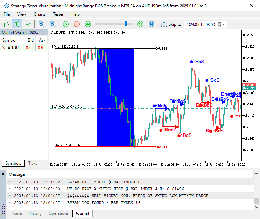Stop the strategy tester visualization

coord(77,24)
